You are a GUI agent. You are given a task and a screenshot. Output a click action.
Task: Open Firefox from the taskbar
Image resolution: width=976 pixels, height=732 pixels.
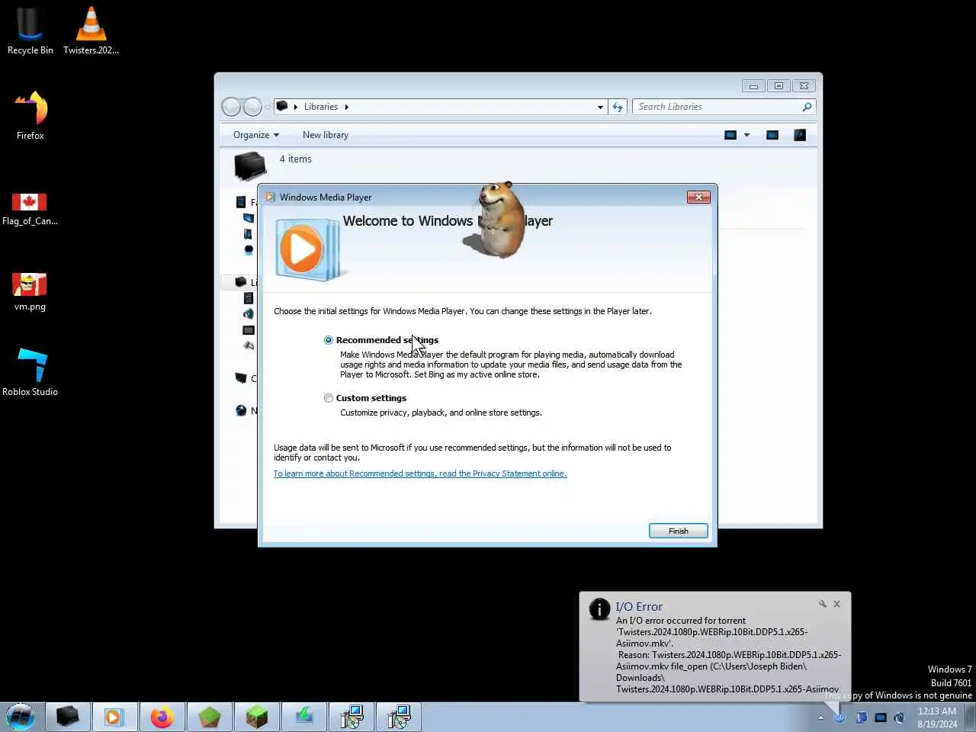click(162, 717)
